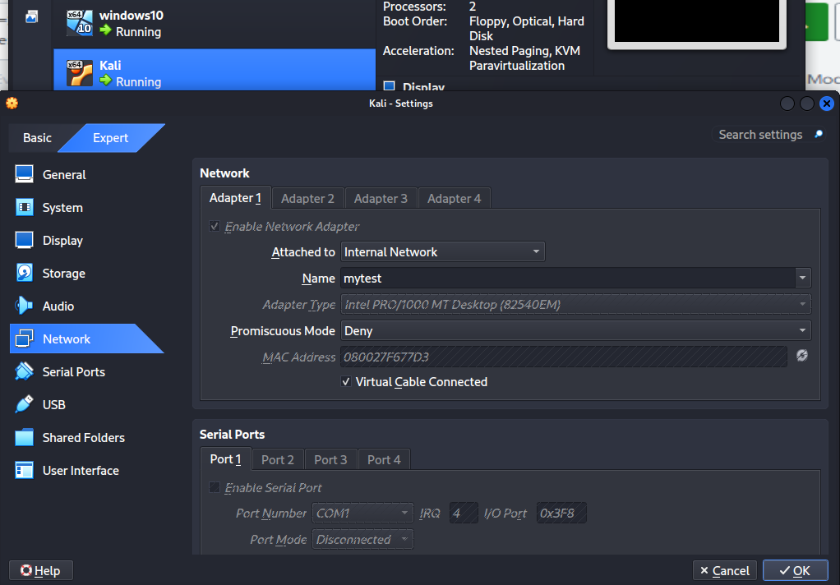Viewport: 840px width, 585px height.
Task: Click the Kali VM icon in the list
Action: [79, 73]
